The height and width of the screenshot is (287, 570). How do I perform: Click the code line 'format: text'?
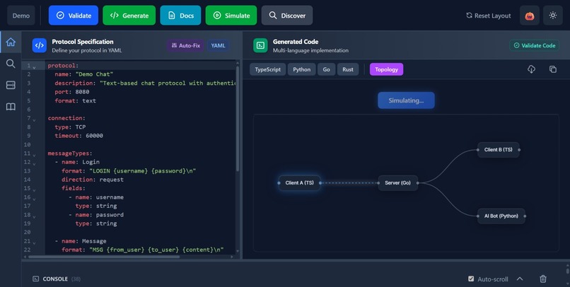[75, 100]
